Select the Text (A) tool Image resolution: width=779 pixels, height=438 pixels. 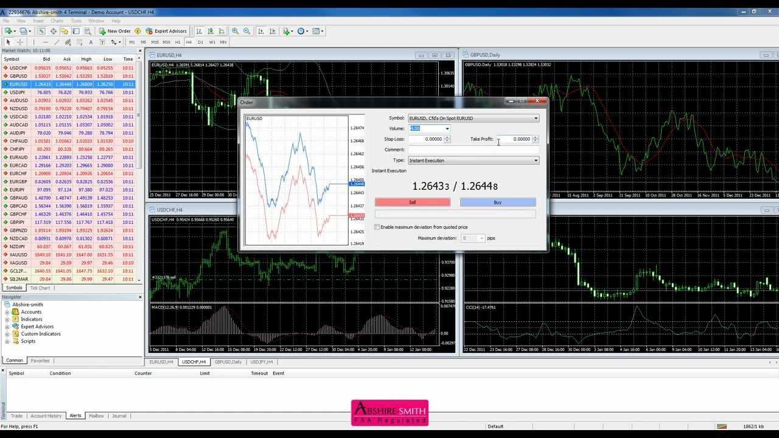pos(91,42)
